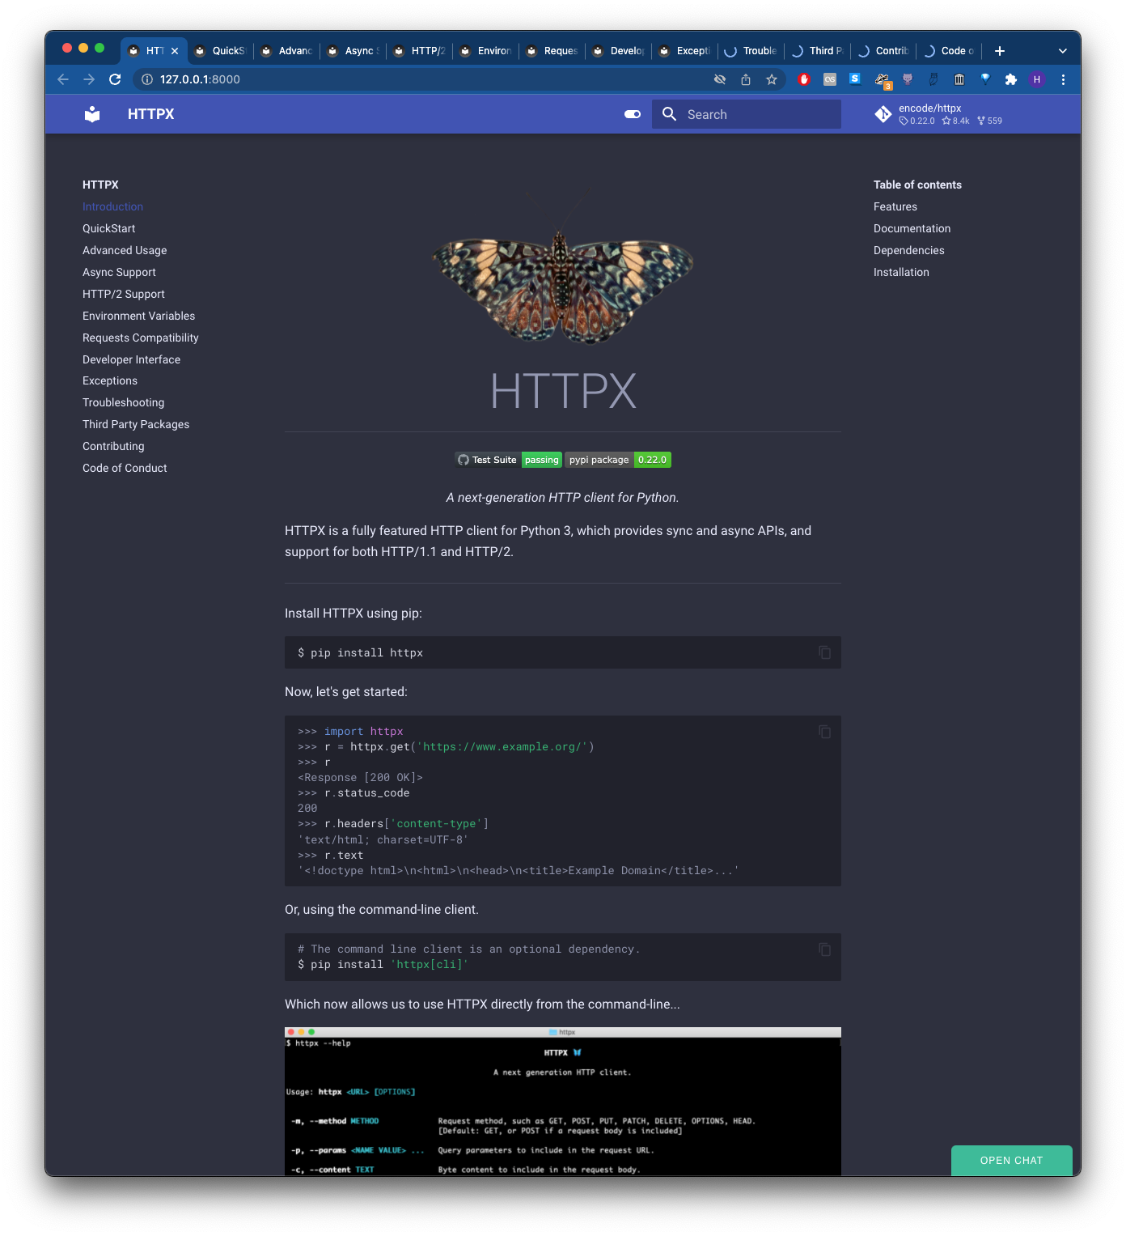The width and height of the screenshot is (1126, 1236).
Task: Open the blue S extension icon
Action: tap(855, 79)
